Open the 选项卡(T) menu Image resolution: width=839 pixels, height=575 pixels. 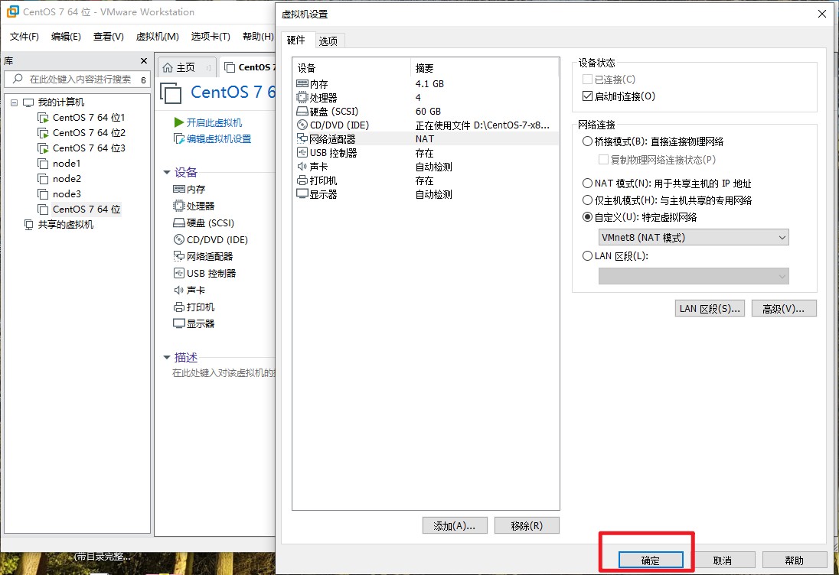pyautogui.click(x=211, y=37)
